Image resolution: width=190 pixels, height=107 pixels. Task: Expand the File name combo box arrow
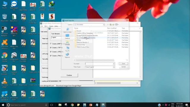click(x=113, y=64)
